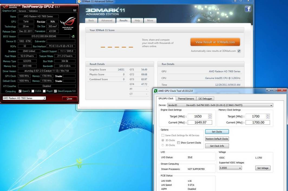Open the graphics card selector dropdown in GPU-Z

[x=45, y=98]
